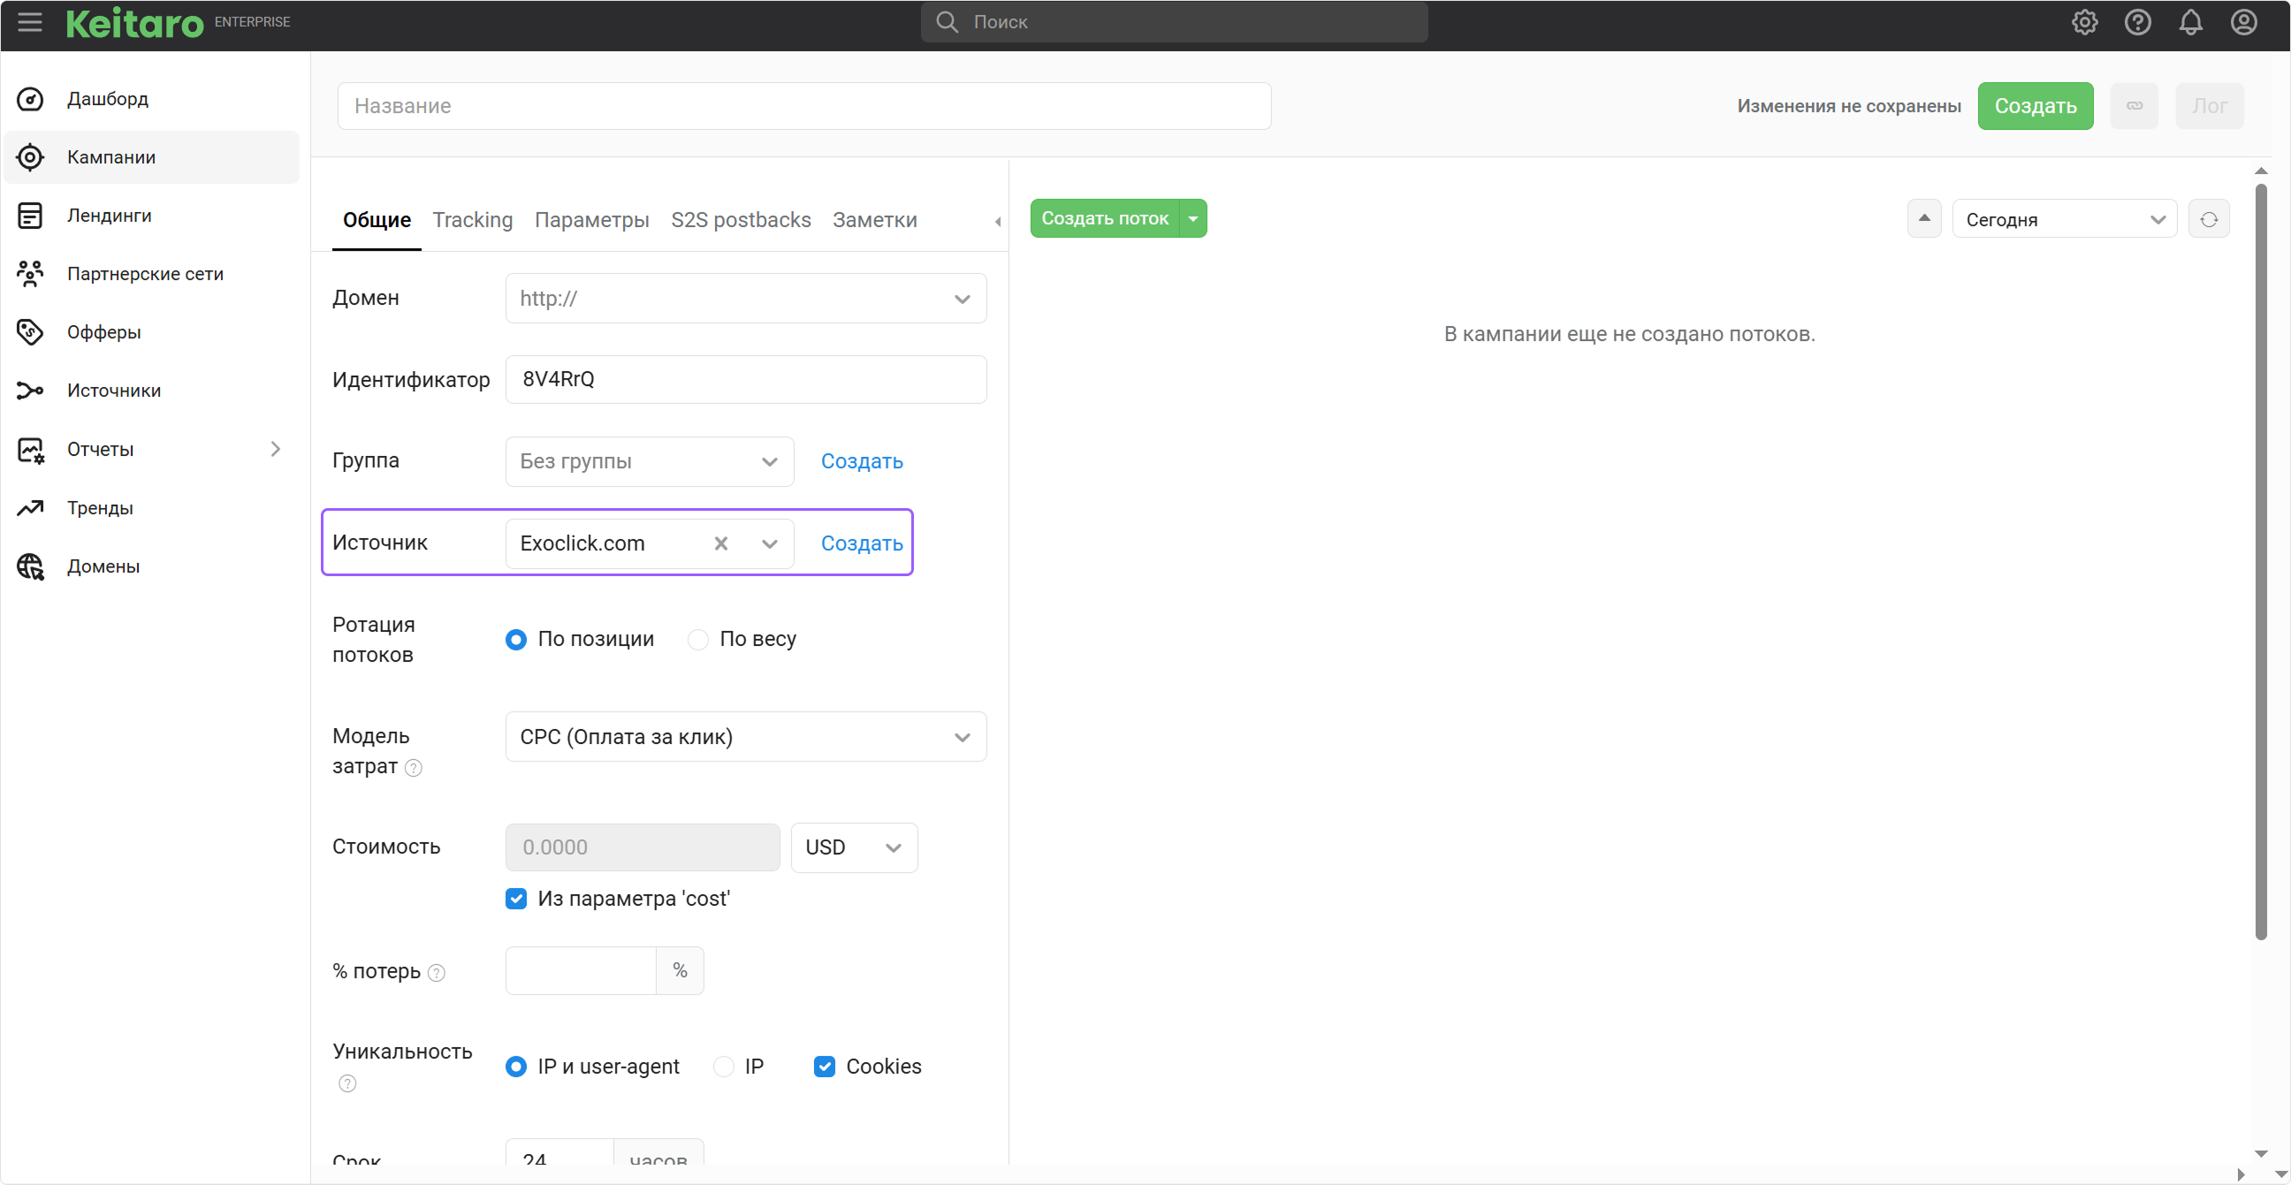Open the hamburger menu icon
The width and height of the screenshot is (2291, 1185).
coord(29,21)
